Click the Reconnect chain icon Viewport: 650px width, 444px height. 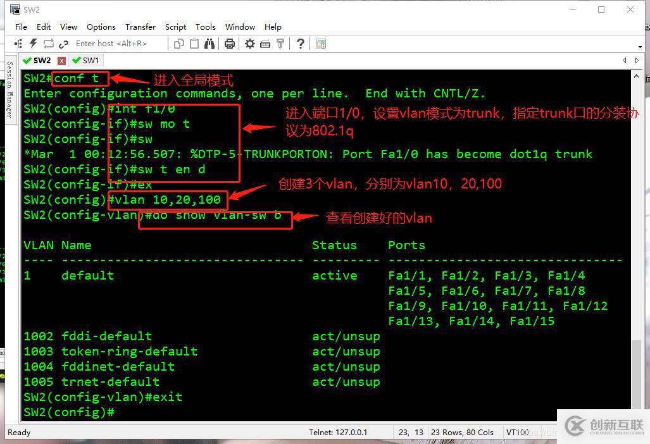point(63,44)
